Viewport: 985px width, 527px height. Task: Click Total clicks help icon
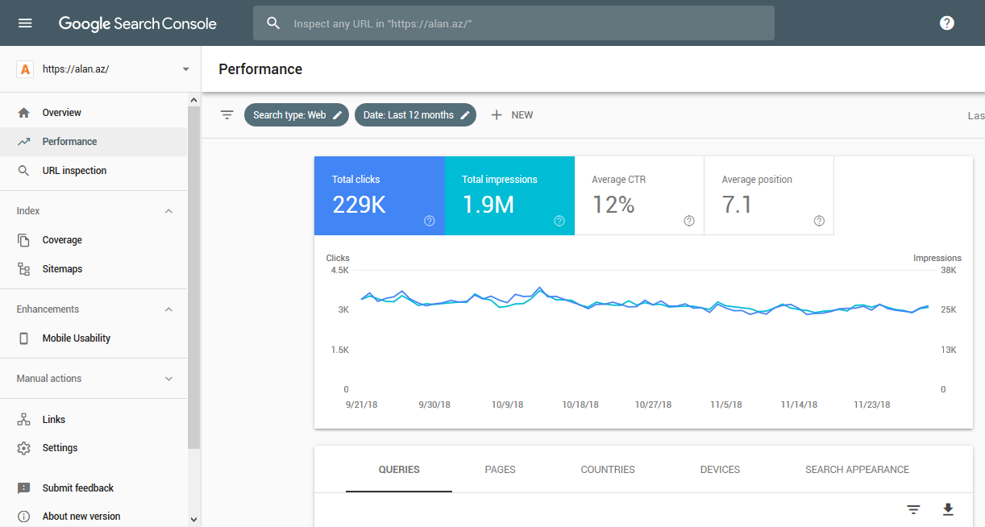[x=430, y=221]
